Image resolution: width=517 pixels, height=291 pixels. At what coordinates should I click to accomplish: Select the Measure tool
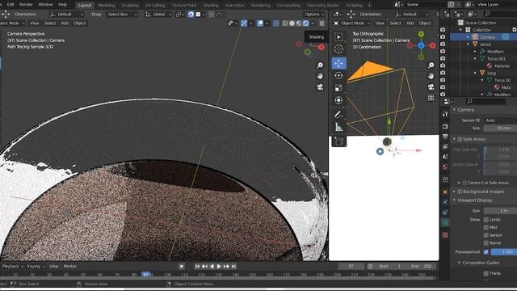[338, 127]
